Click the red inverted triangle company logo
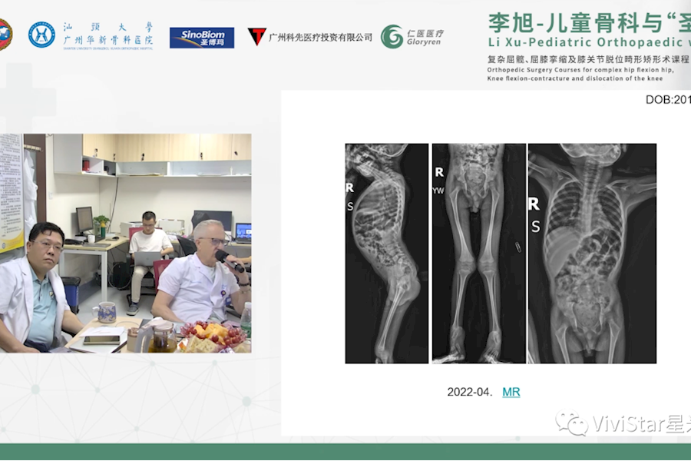This screenshot has height=461, width=691. (x=257, y=36)
